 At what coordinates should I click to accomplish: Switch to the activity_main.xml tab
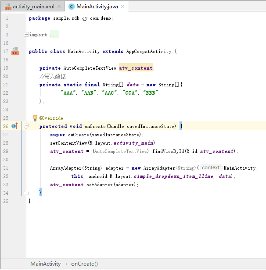tap(33, 7)
